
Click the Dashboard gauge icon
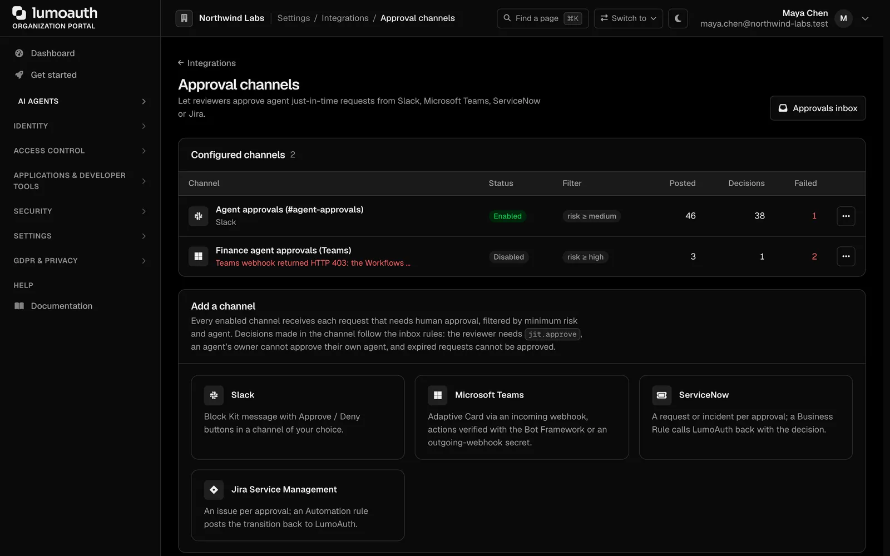(19, 53)
